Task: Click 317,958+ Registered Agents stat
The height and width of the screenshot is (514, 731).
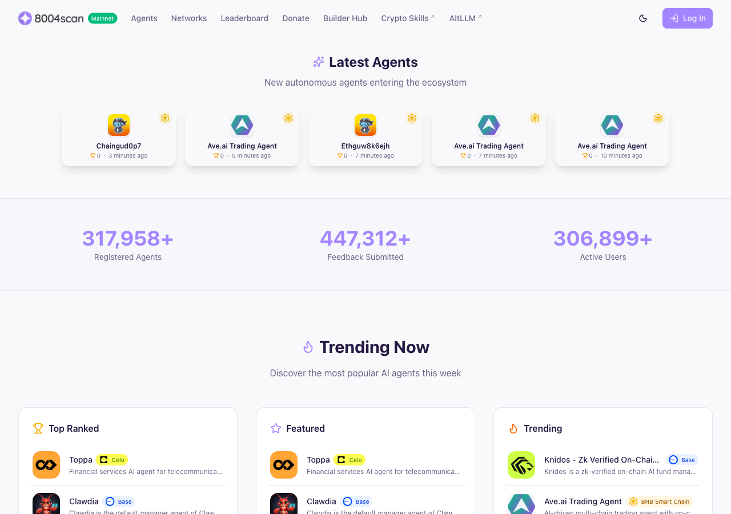Action: point(128,244)
